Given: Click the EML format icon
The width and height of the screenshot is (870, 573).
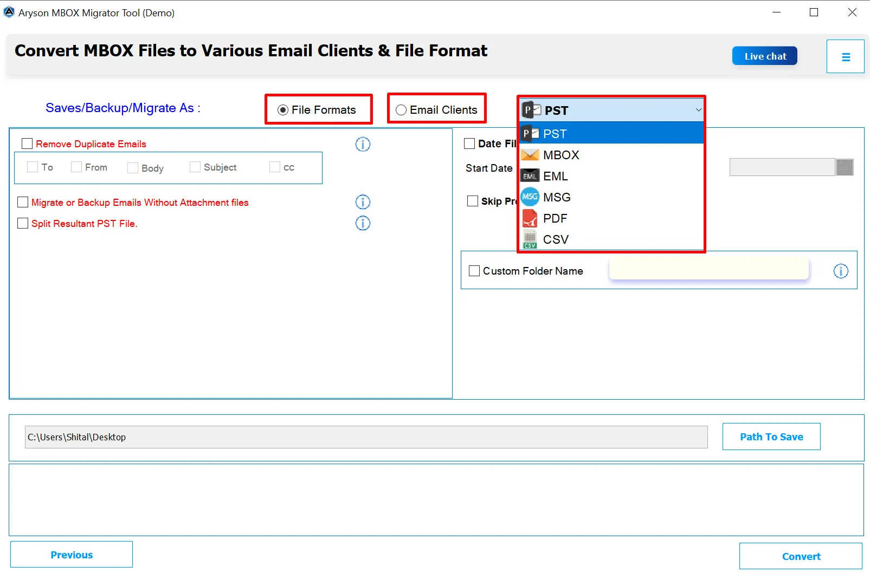Looking at the screenshot, I should (529, 175).
